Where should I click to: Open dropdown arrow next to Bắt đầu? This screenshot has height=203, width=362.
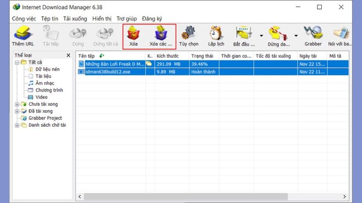pos(261,35)
